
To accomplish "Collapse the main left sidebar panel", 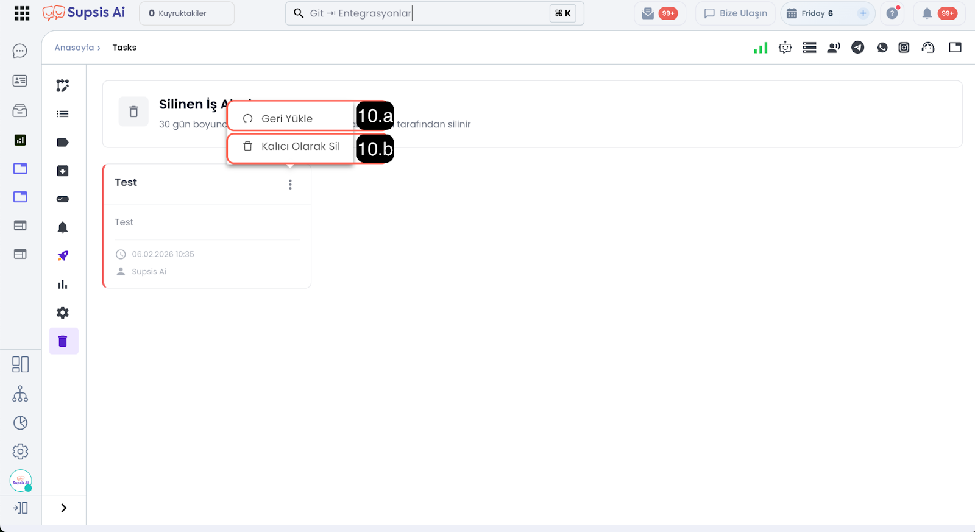I will (x=21, y=508).
